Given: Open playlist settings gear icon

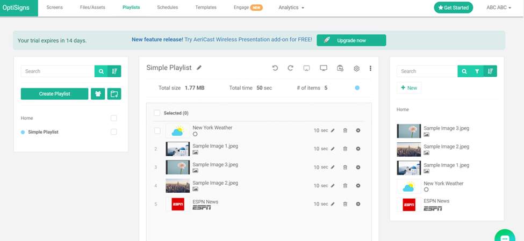Looking at the screenshot, I should [356, 69].
